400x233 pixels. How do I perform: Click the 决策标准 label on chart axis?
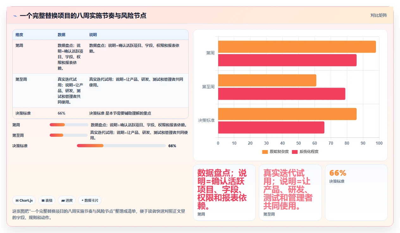click(x=206, y=121)
